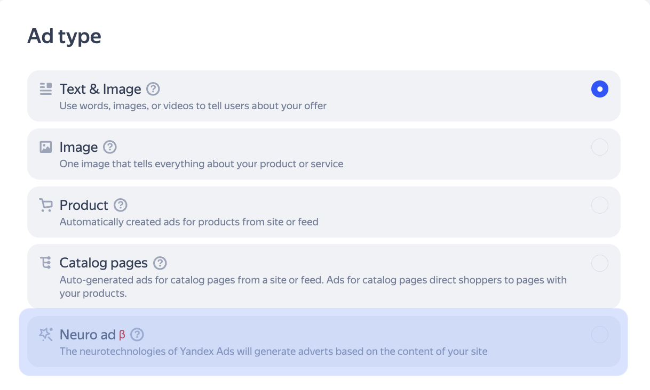This screenshot has width=650, height=390.
Task: Open the Neuro ad help question mark
Action: tap(138, 335)
